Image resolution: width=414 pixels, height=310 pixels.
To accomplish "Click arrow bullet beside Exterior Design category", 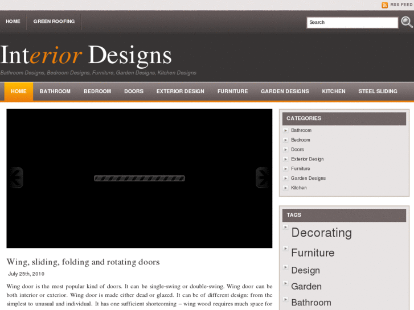I will tap(285, 159).
